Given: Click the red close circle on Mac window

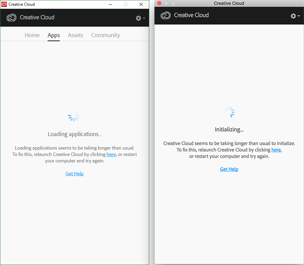Looking at the screenshot, I should point(159,3).
